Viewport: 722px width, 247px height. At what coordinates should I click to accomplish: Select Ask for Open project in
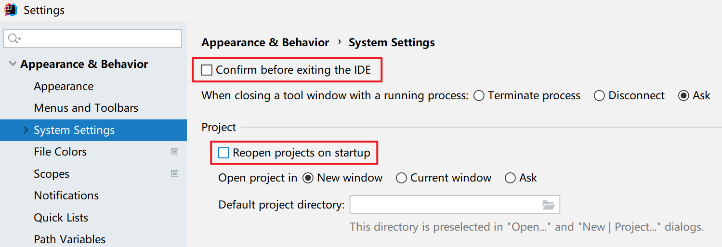[510, 178]
